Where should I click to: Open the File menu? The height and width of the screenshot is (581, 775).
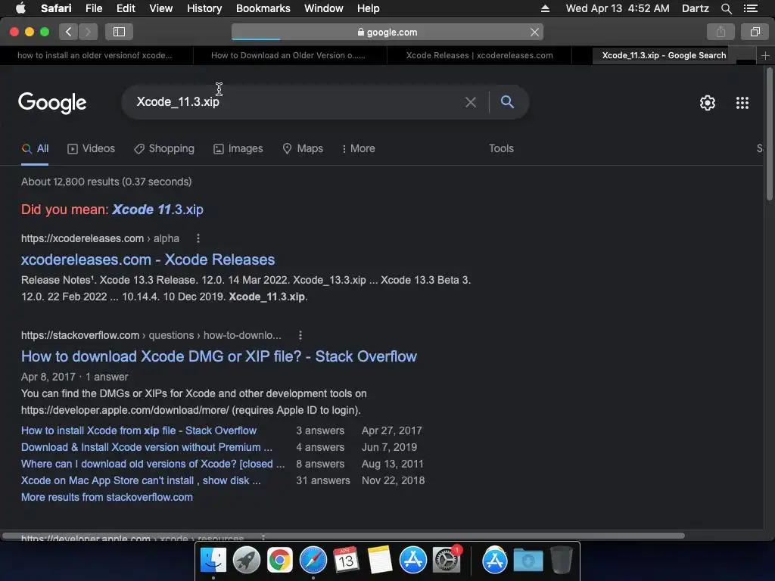[93, 8]
